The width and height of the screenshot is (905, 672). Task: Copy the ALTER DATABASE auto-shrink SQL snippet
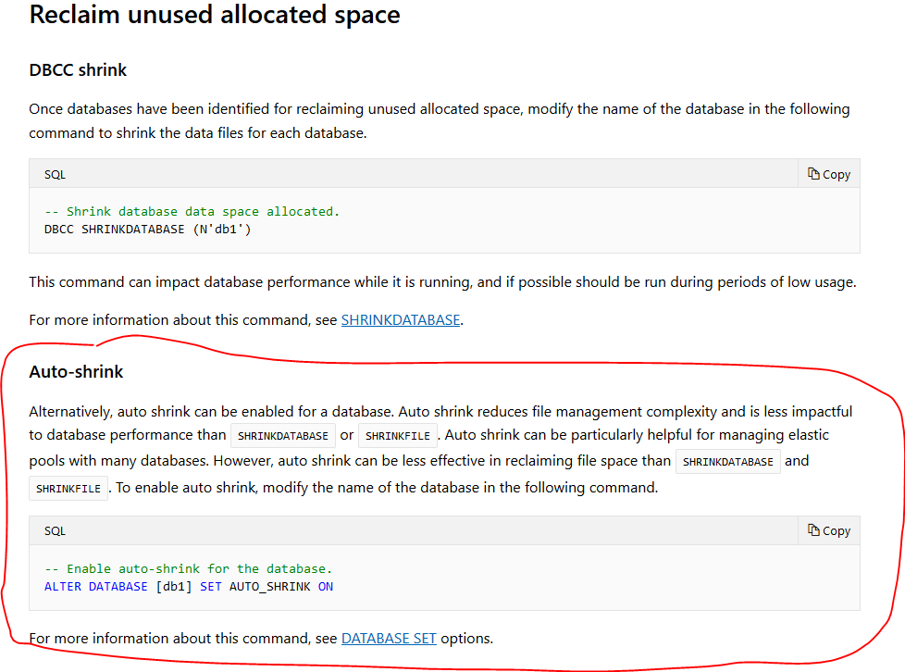[829, 530]
